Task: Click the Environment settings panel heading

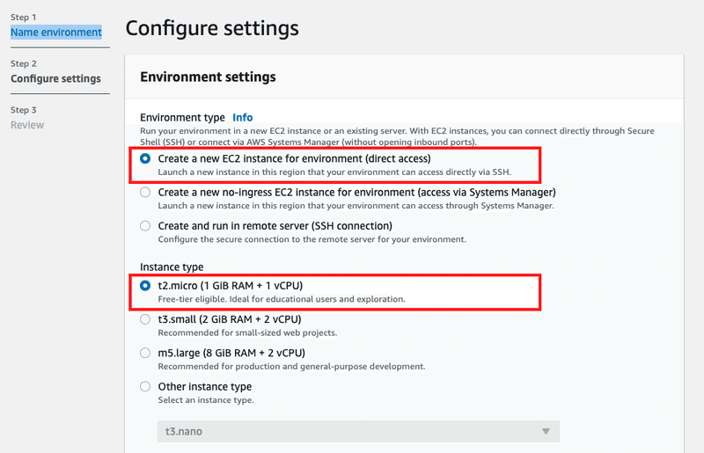Action: pyautogui.click(x=208, y=77)
